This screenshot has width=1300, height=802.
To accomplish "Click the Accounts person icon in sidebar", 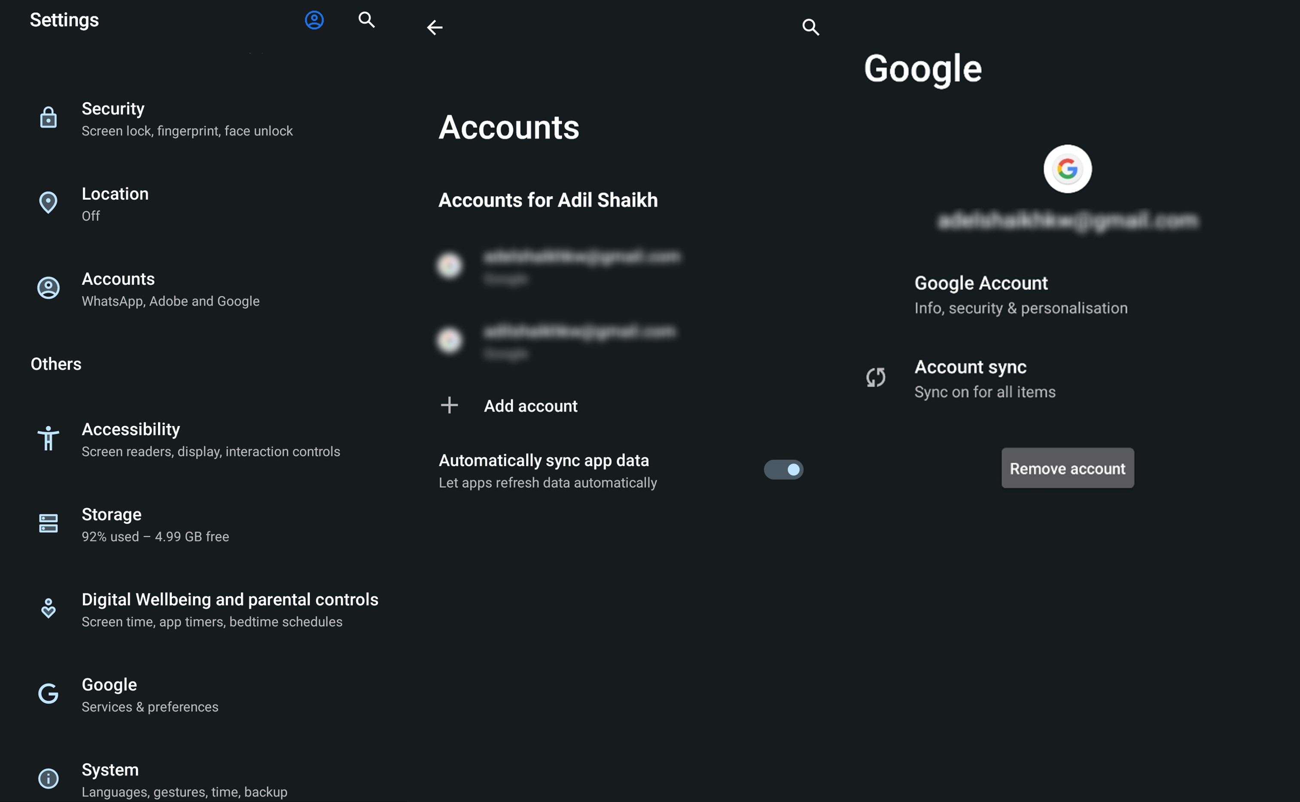I will click(x=48, y=288).
